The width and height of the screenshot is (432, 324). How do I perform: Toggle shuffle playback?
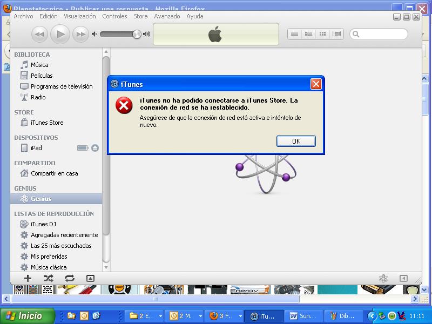tap(49, 278)
